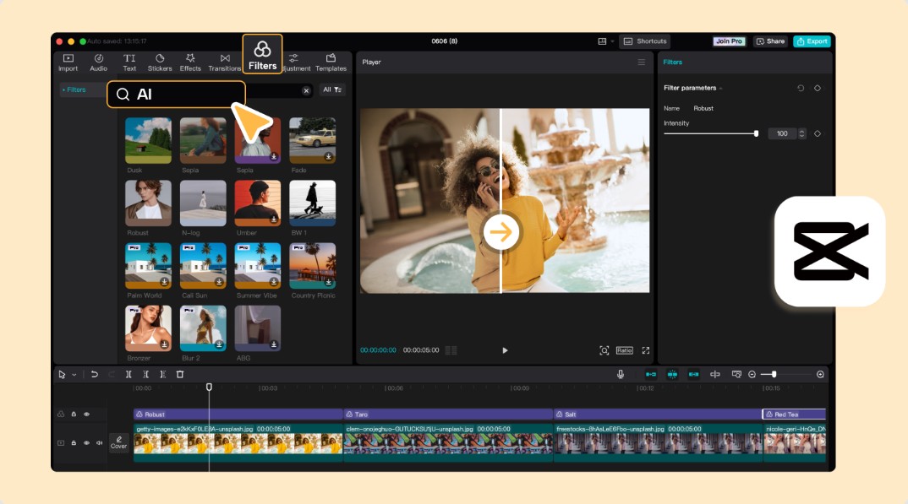
Task: Open the Stickers panel
Action: pos(160,62)
